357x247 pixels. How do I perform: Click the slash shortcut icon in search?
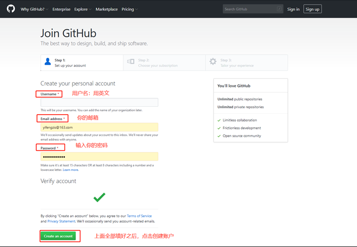pyautogui.click(x=279, y=9)
